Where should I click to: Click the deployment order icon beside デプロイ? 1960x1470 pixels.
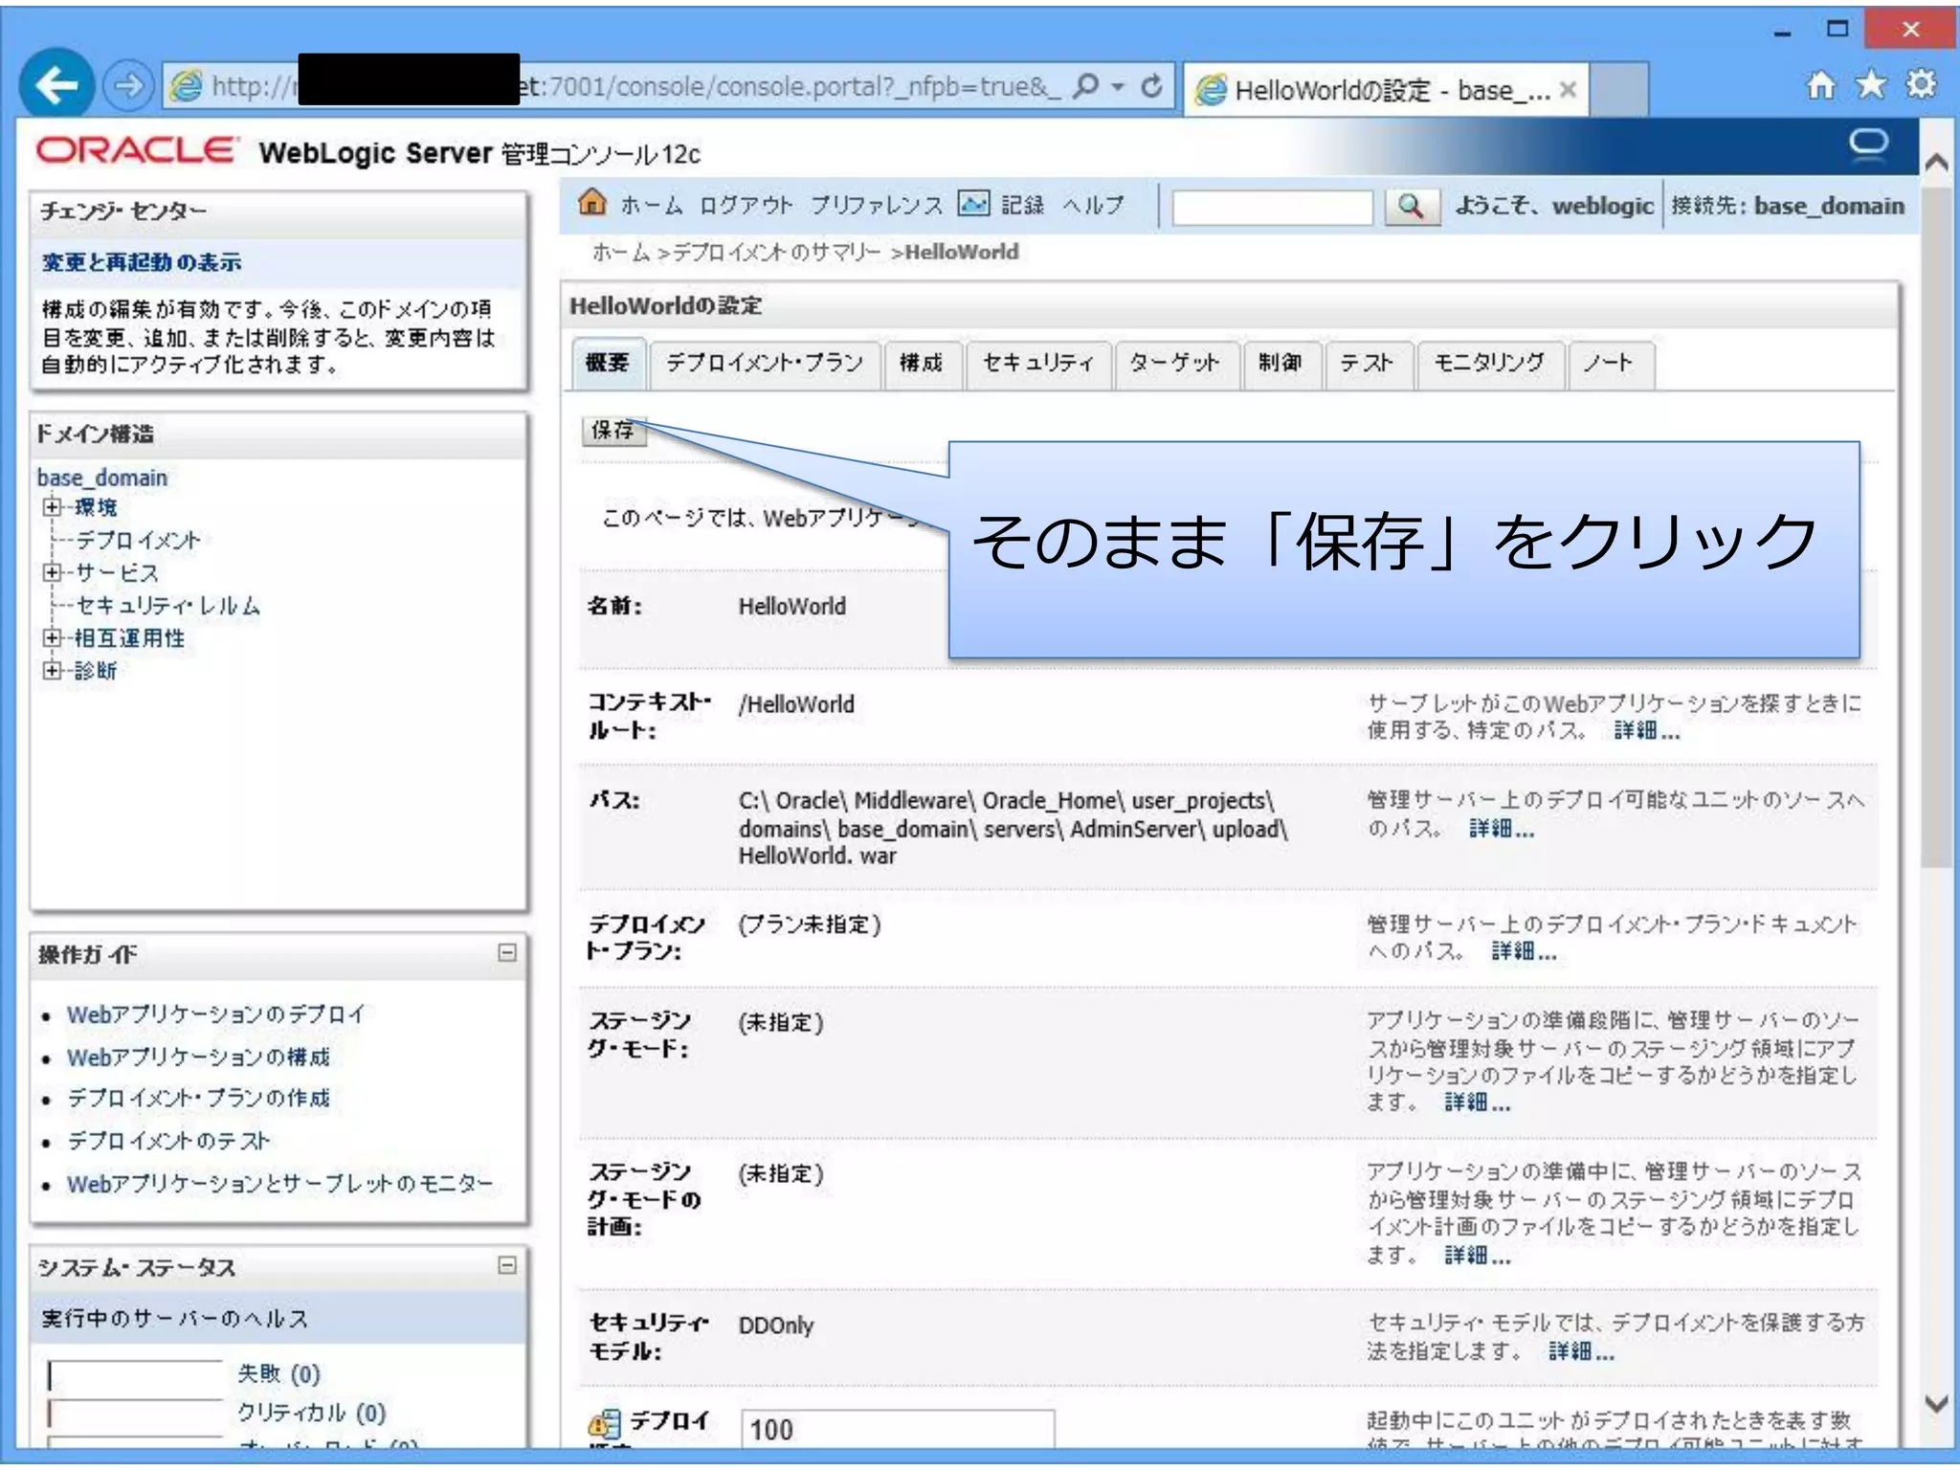(604, 1424)
